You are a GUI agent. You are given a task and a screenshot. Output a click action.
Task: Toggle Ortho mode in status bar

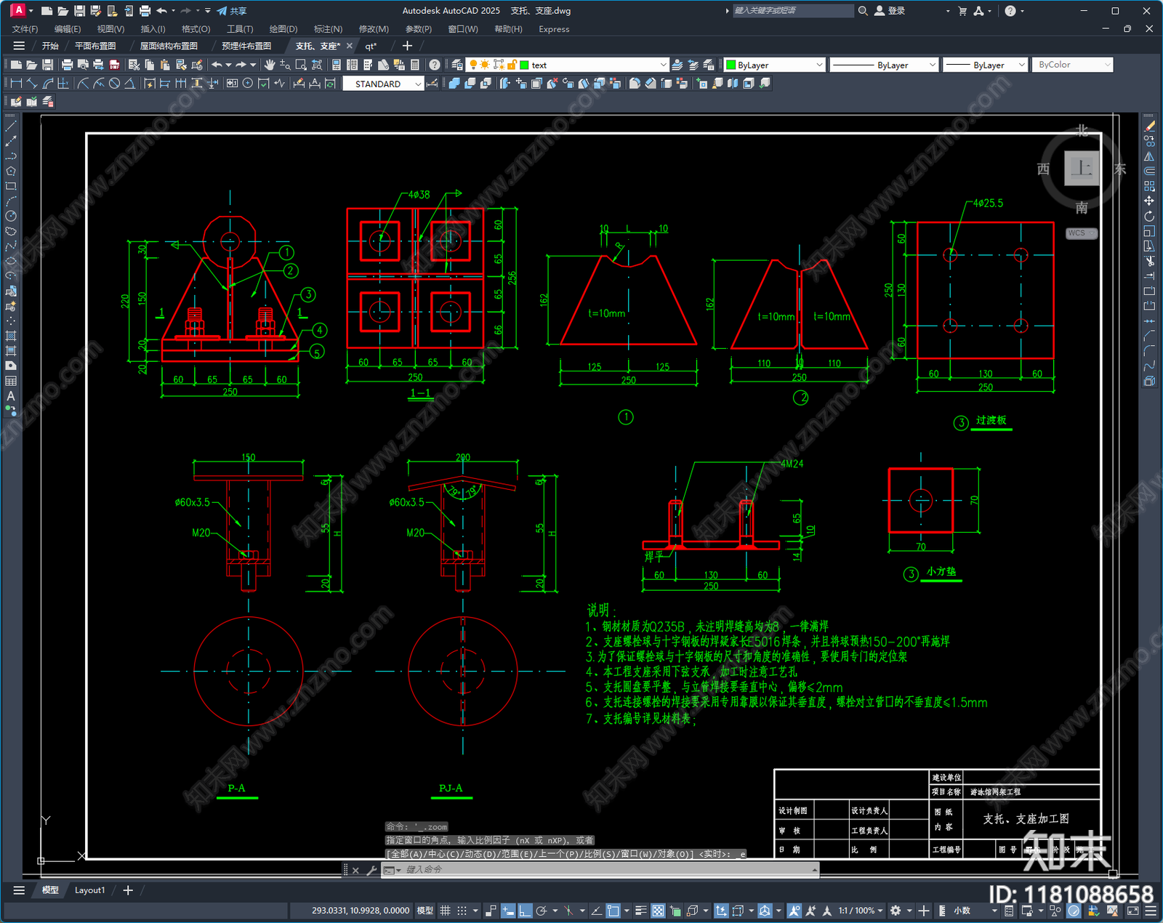coord(525,910)
